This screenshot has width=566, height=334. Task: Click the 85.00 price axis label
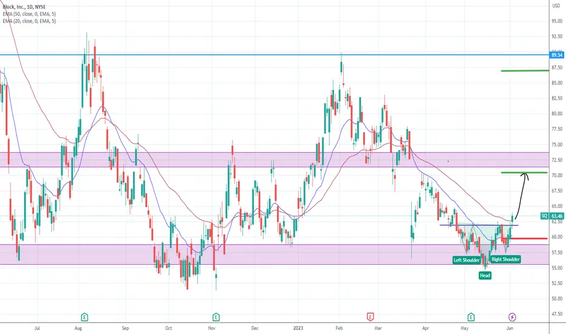[557, 83]
